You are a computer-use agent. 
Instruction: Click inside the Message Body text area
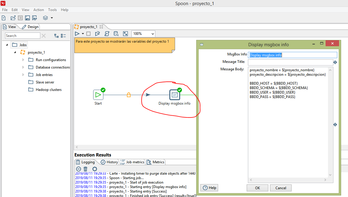coord(288,122)
